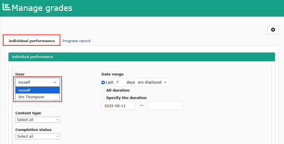Open the Progress record tab
Viewport: 284px width, 144px height.
point(76,41)
